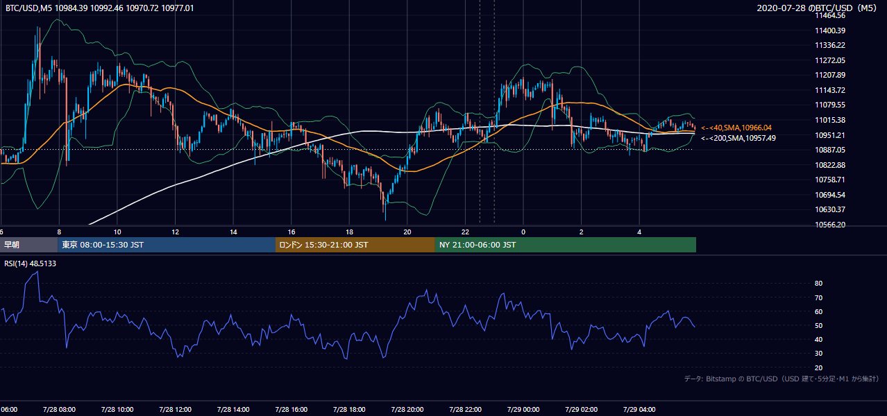Click the 7/28 18:00 time label
887x416 pixels.
pyautogui.click(x=349, y=410)
